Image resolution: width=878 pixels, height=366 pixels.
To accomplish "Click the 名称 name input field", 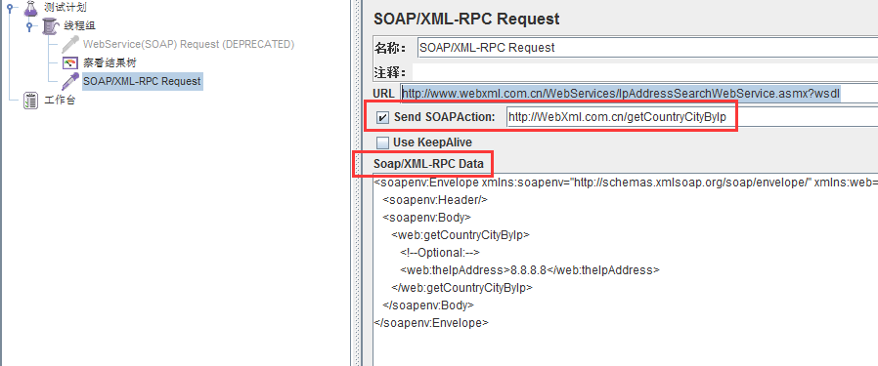I will coord(647,48).
